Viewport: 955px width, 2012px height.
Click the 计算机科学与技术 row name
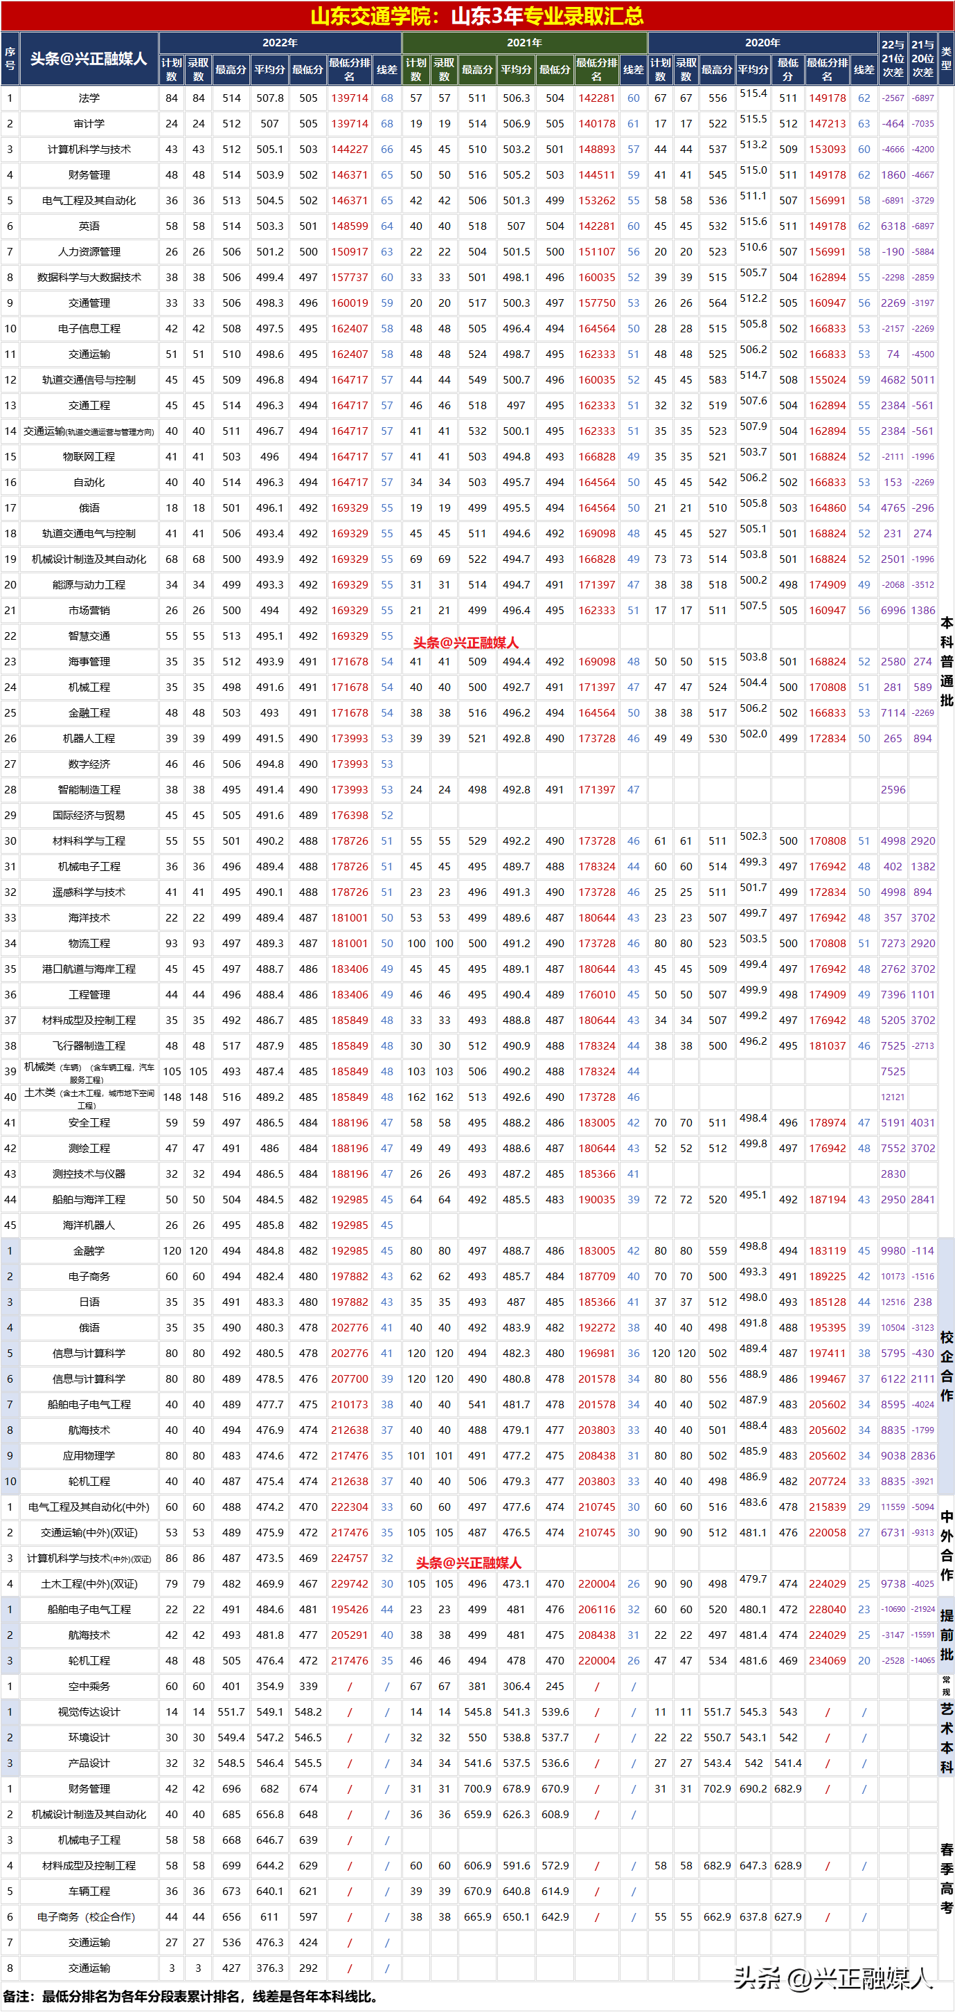coord(89,150)
